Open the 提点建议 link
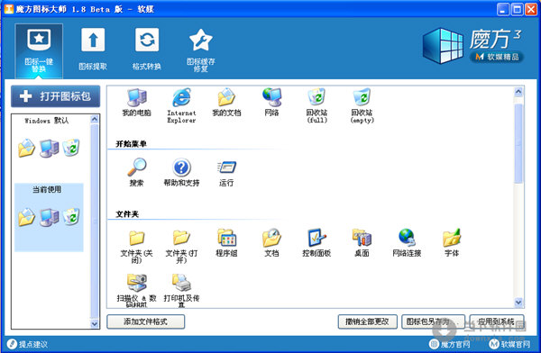The height and width of the screenshot is (353, 541). (28, 344)
